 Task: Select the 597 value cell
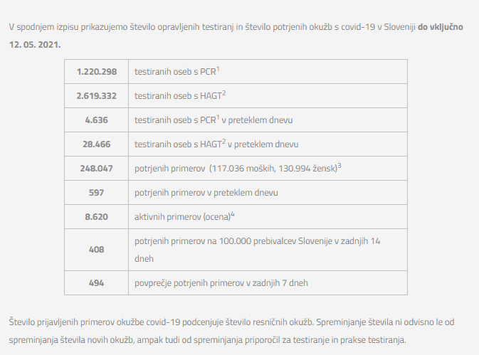[x=96, y=193]
